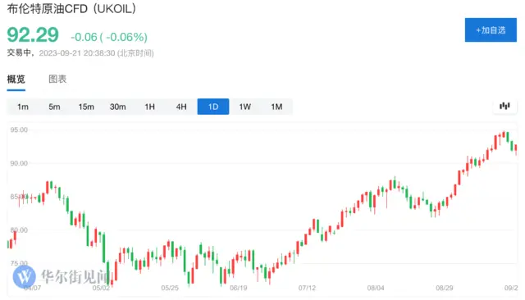The width and height of the screenshot is (525, 300).
Task: Select the 1m timeframe
Action: click(23, 107)
